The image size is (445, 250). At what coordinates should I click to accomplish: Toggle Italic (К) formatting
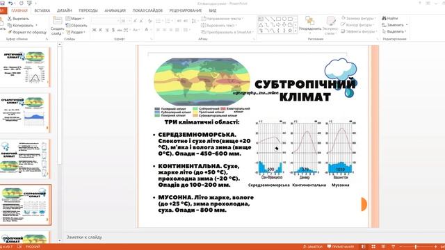100,30
